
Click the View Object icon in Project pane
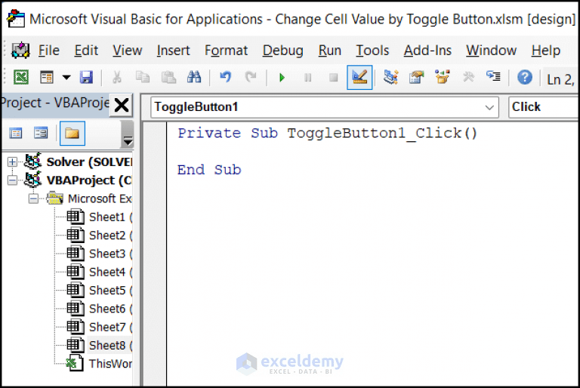(x=41, y=133)
